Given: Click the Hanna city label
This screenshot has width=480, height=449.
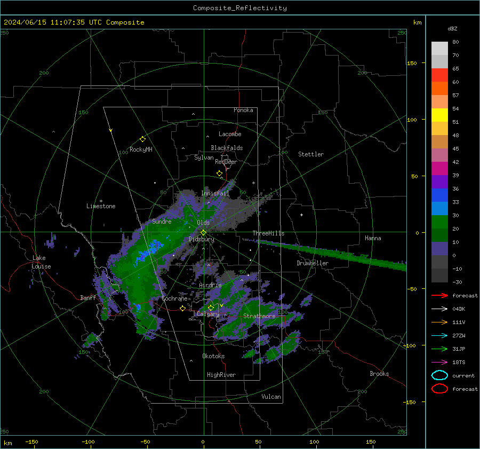Looking at the screenshot, I should pos(373,238).
